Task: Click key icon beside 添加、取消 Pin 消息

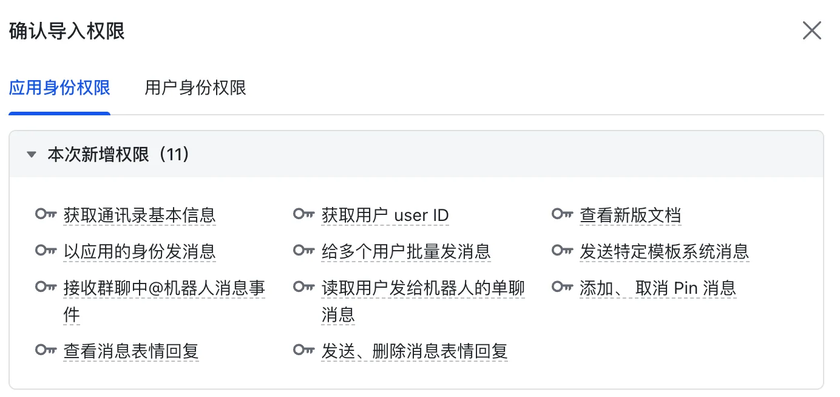Action: point(563,287)
